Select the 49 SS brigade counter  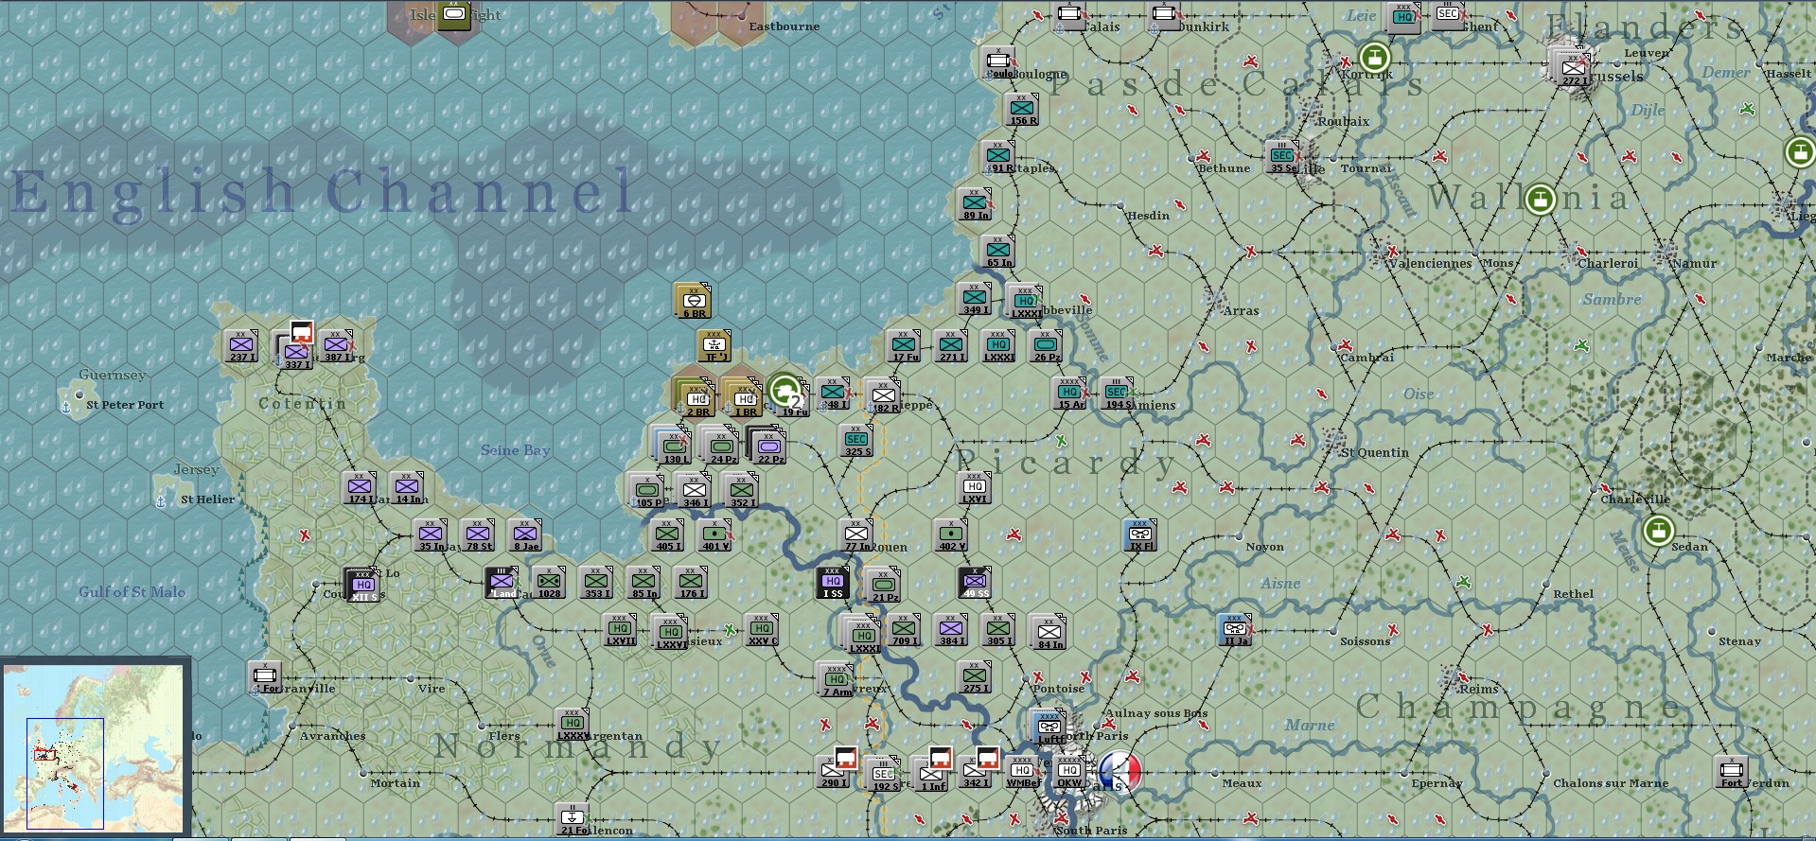(x=976, y=582)
